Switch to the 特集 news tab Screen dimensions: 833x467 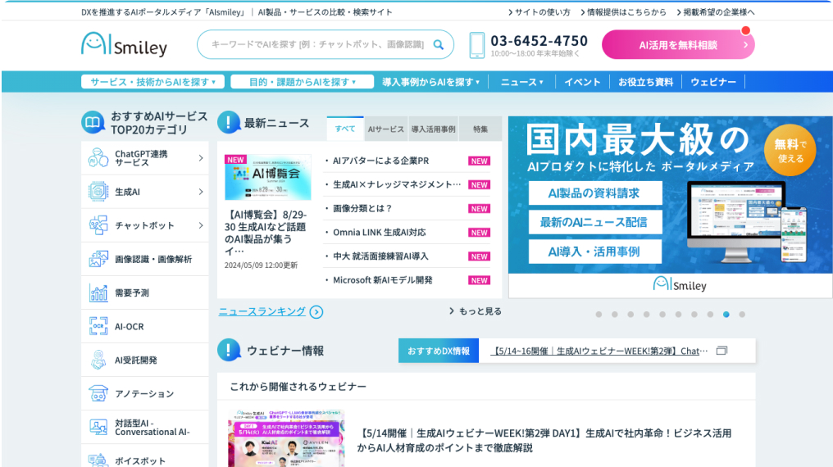[x=480, y=129]
